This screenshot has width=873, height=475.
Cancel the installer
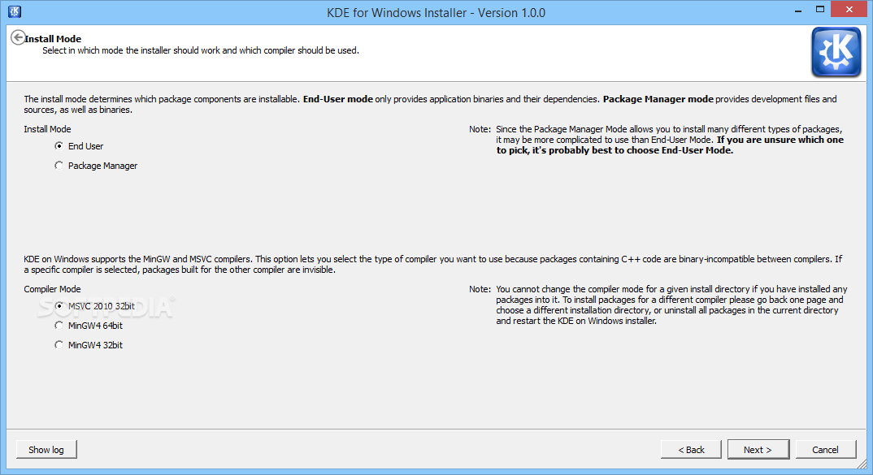pyautogui.click(x=826, y=449)
